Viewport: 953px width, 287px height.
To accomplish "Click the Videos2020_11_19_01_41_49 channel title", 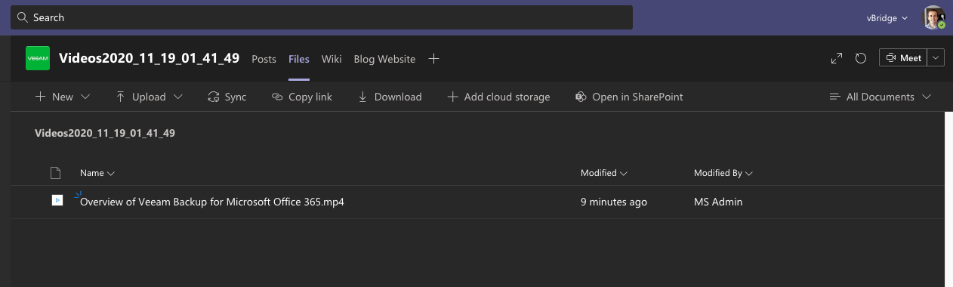I will (150, 58).
